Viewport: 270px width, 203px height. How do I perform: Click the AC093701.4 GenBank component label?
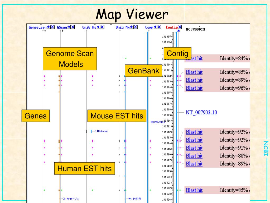tap(158, 122)
